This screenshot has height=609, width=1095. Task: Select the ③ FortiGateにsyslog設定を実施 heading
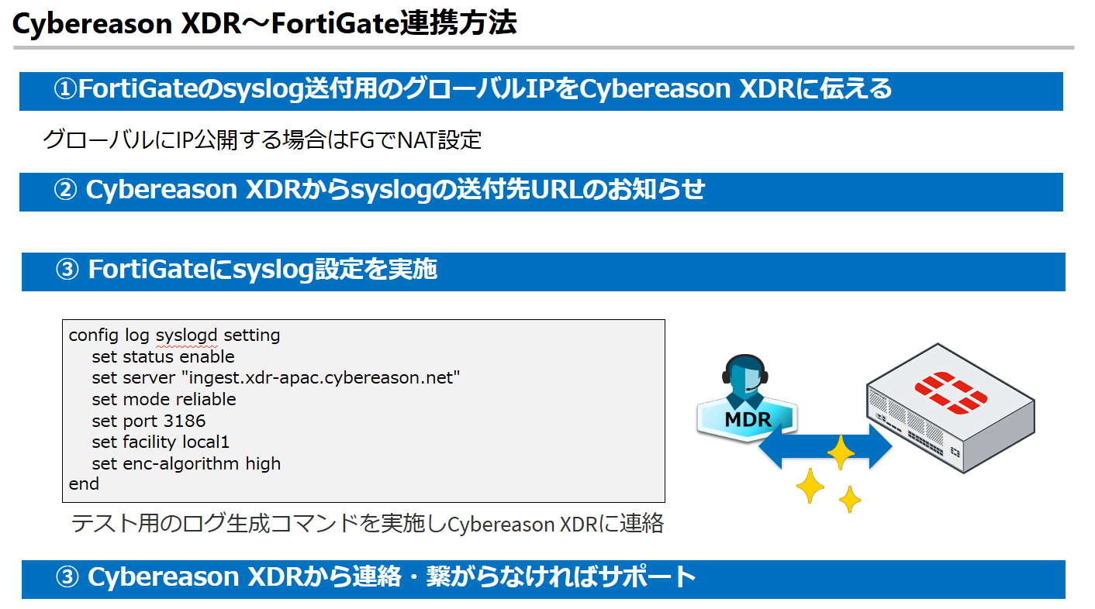tap(544, 271)
